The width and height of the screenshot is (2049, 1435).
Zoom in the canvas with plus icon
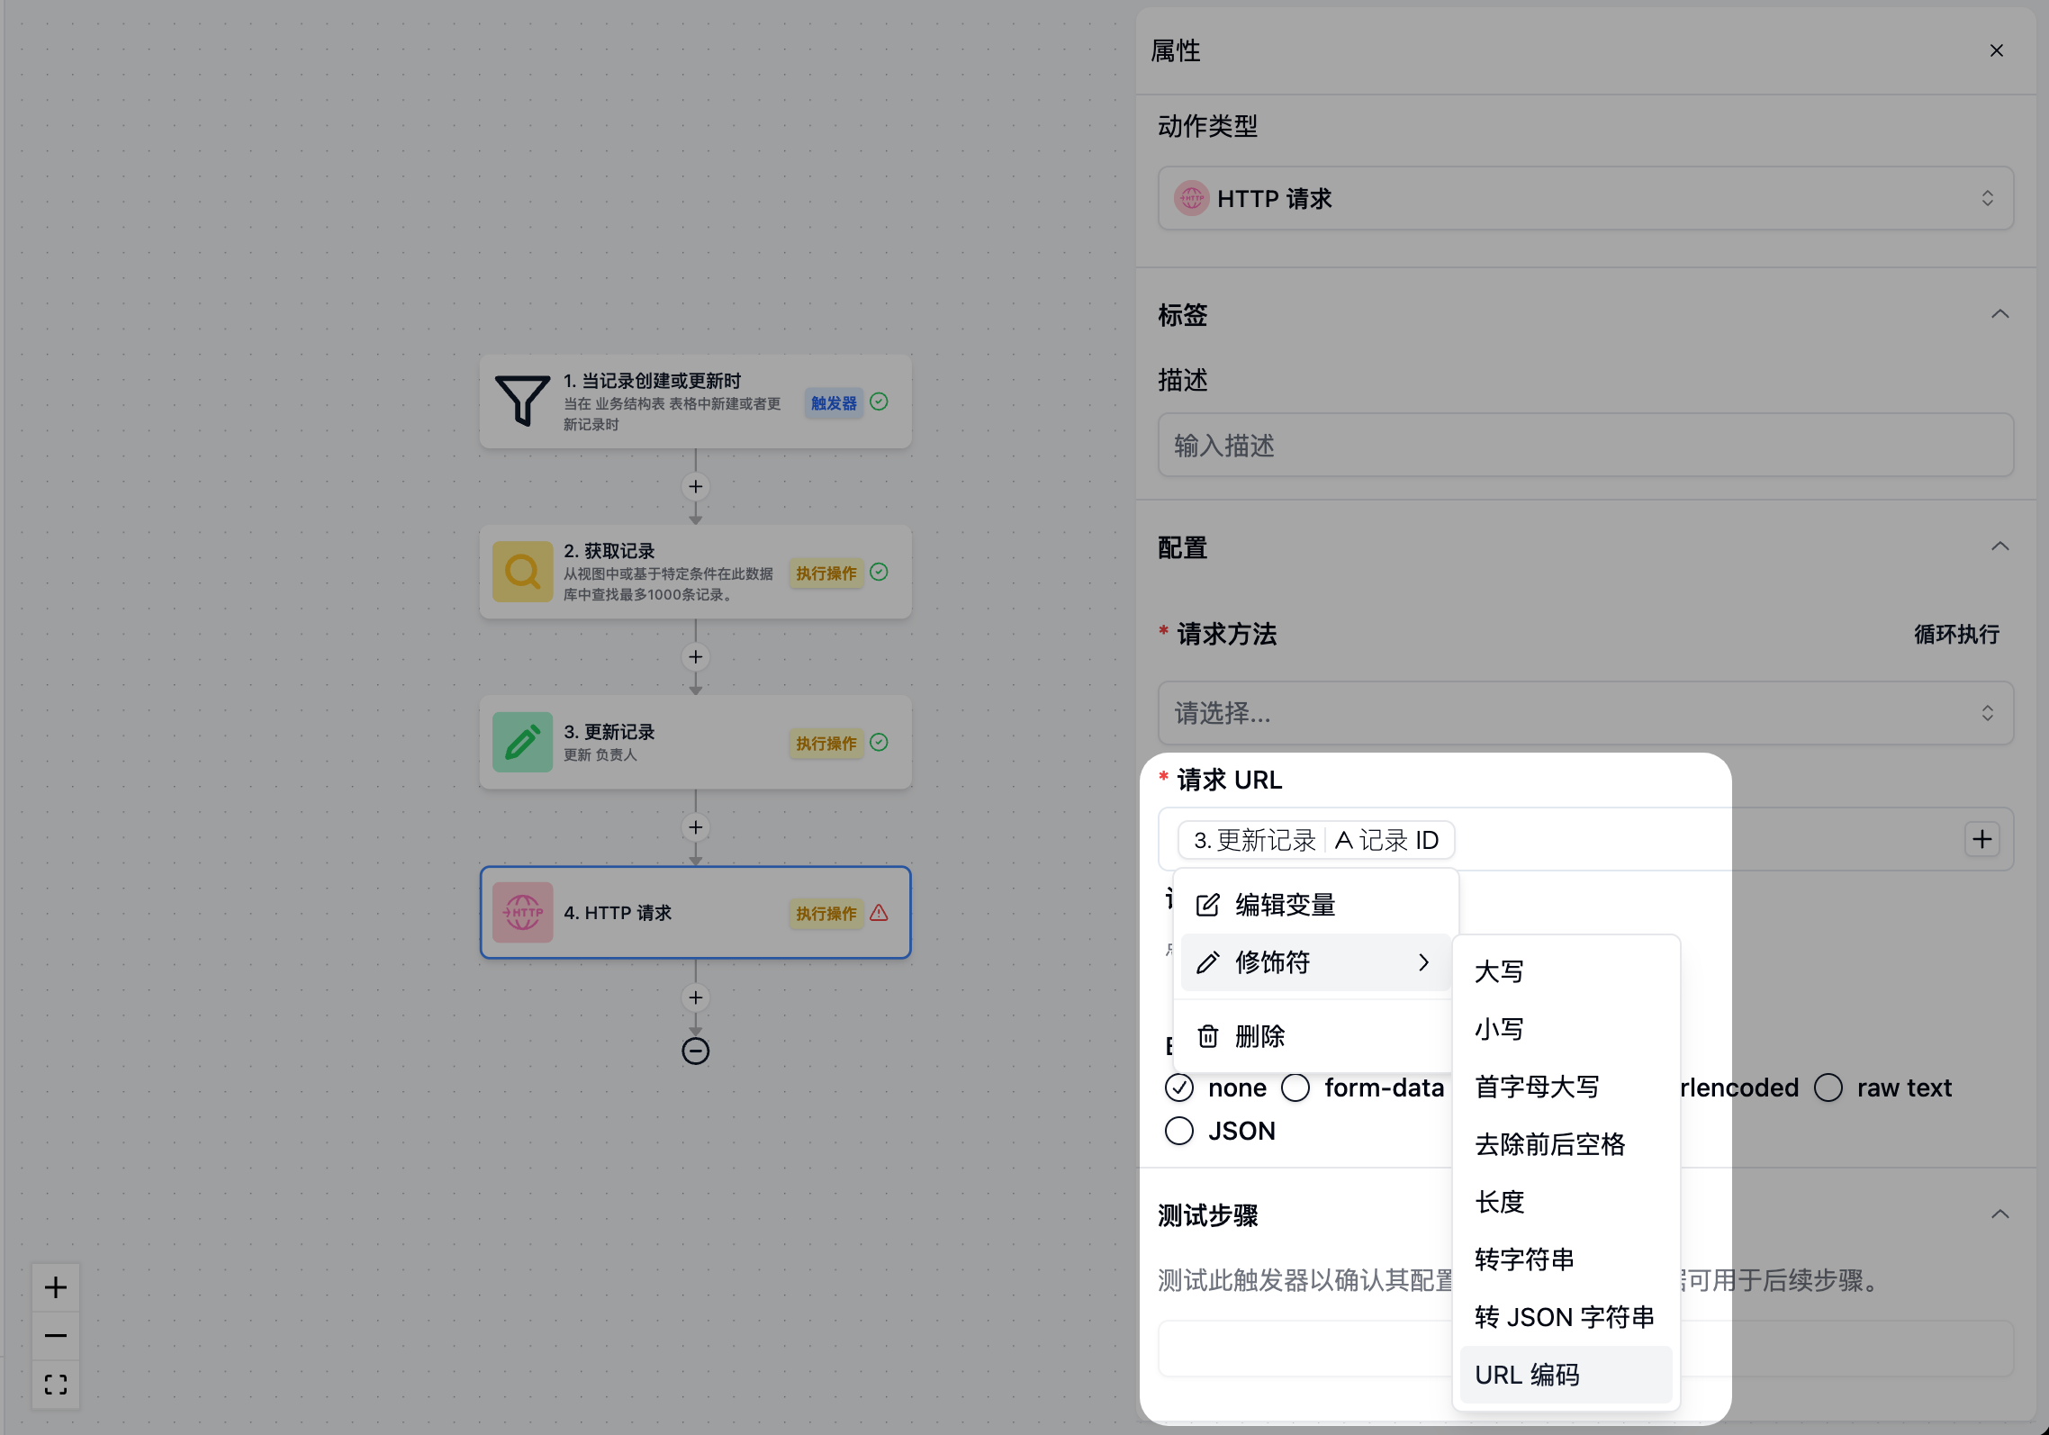[x=56, y=1287]
